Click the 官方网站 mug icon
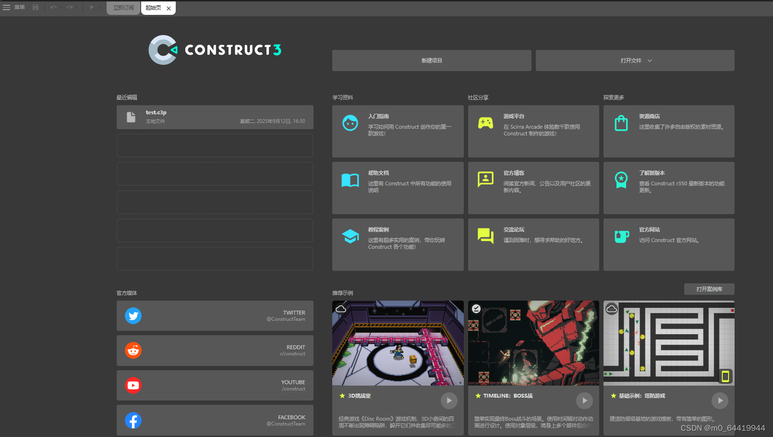Image resolution: width=773 pixels, height=437 pixels. click(622, 236)
